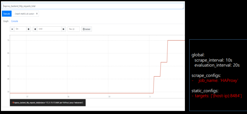Click the targets host-ip:8484 config line
247x114 pixels.
point(217,96)
